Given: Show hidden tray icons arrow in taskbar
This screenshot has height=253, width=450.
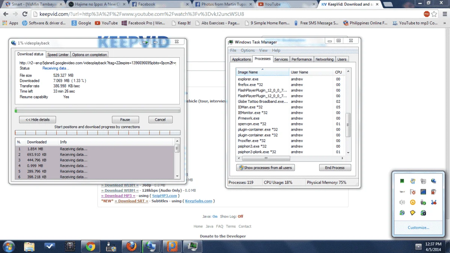Looking at the screenshot, I should pyautogui.click(x=418, y=246).
